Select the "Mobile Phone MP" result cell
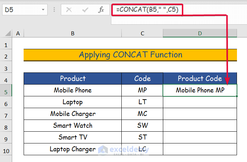 pyautogui.click(x=200, y=90)
